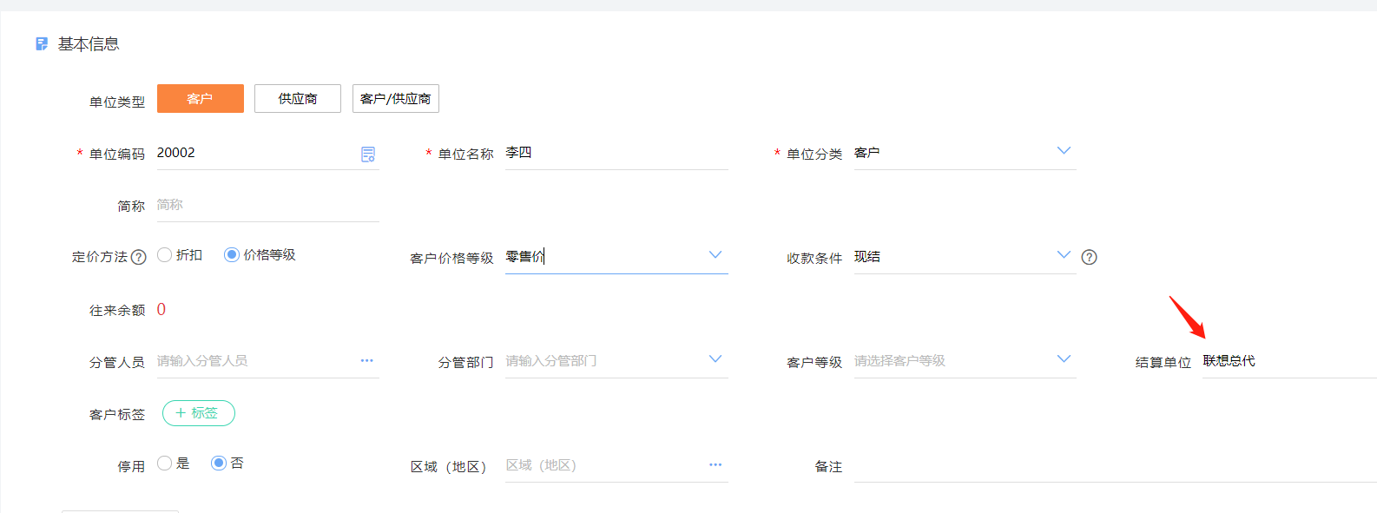Select the 折扣 pricing method radio
Image resolution: width=1377 pixels, height=513 pixels.
pos(164,255)
